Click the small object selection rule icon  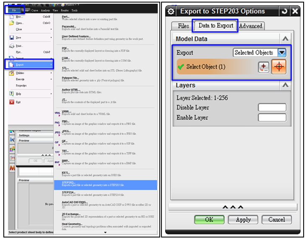point(264,67)
